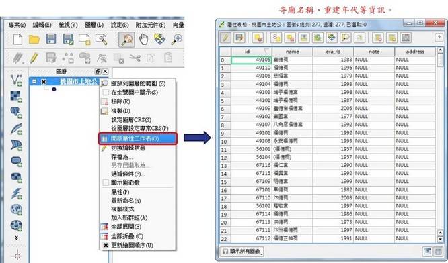Create a new project with the blank page icon
Viewport: 448px width, 263px height.
(x=17, y=39)
